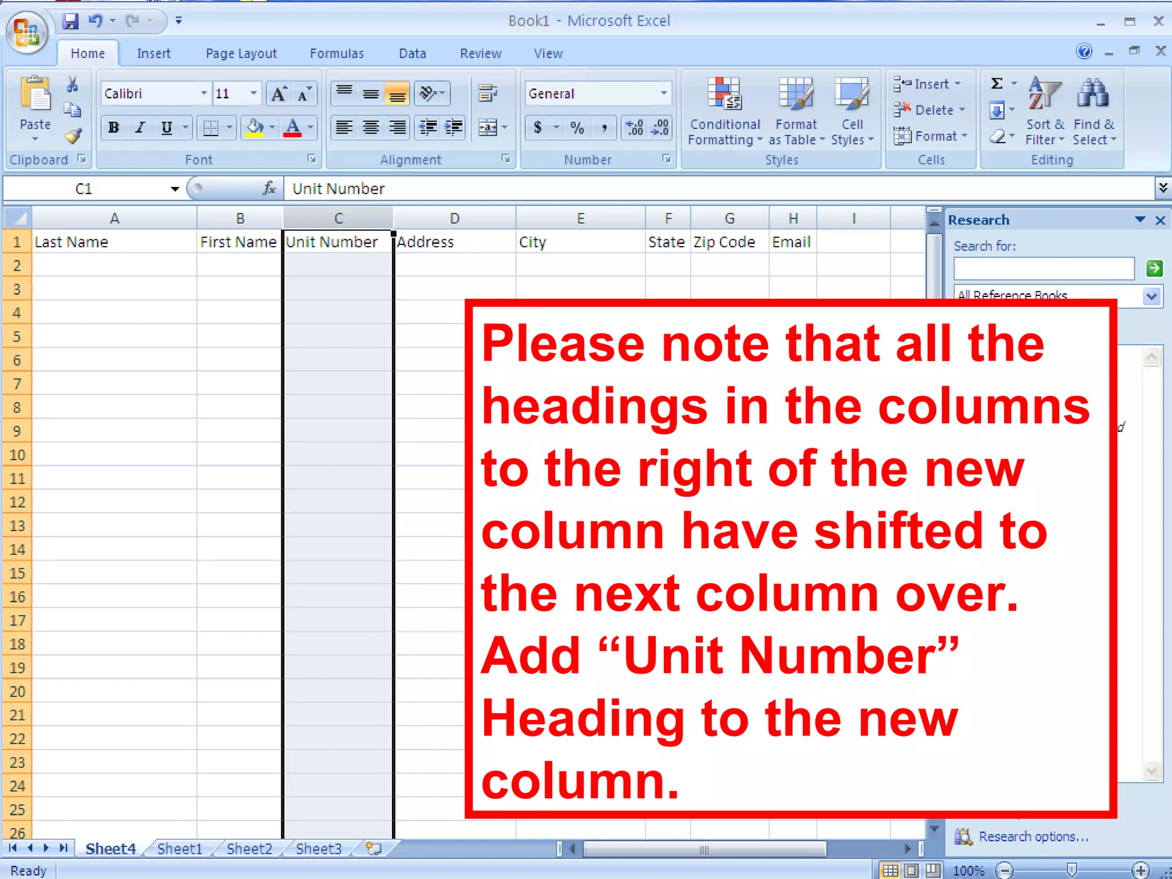
Task: Open the Insert ribbon tab
Action: pos(153,54)
